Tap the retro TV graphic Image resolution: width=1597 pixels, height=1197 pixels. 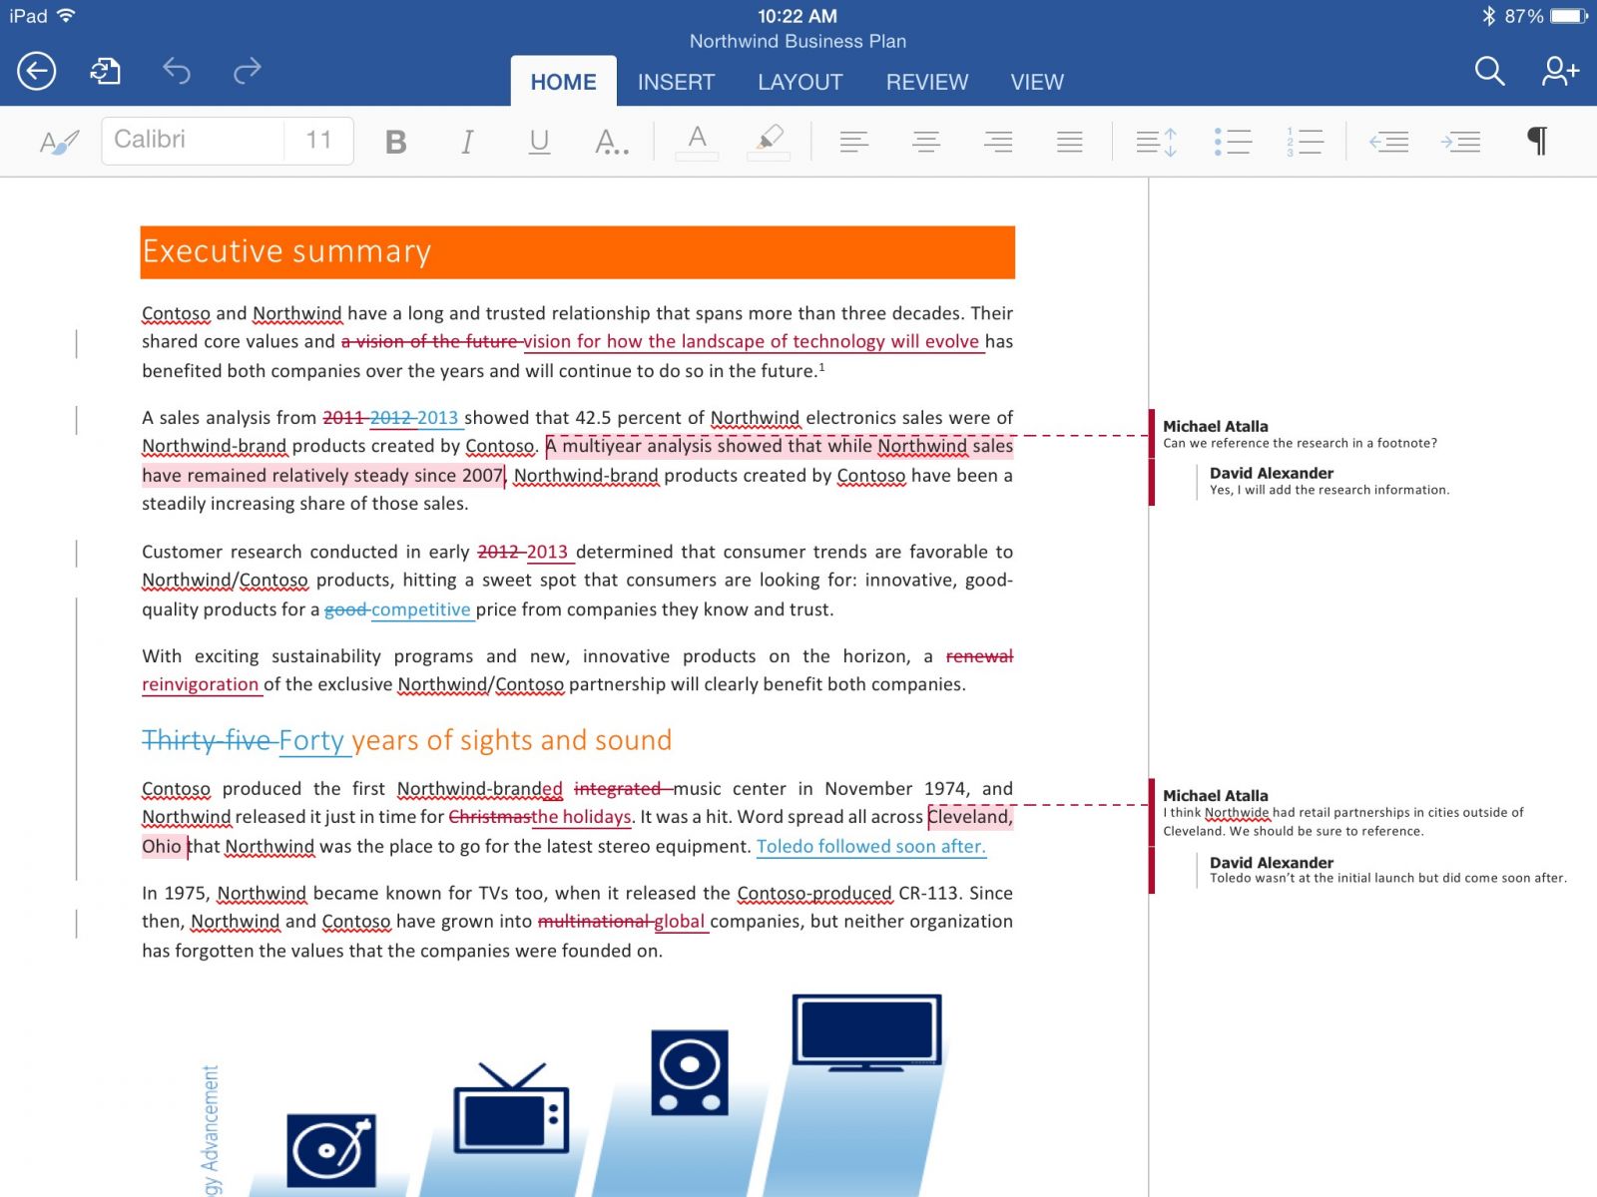pos(511,1109)
